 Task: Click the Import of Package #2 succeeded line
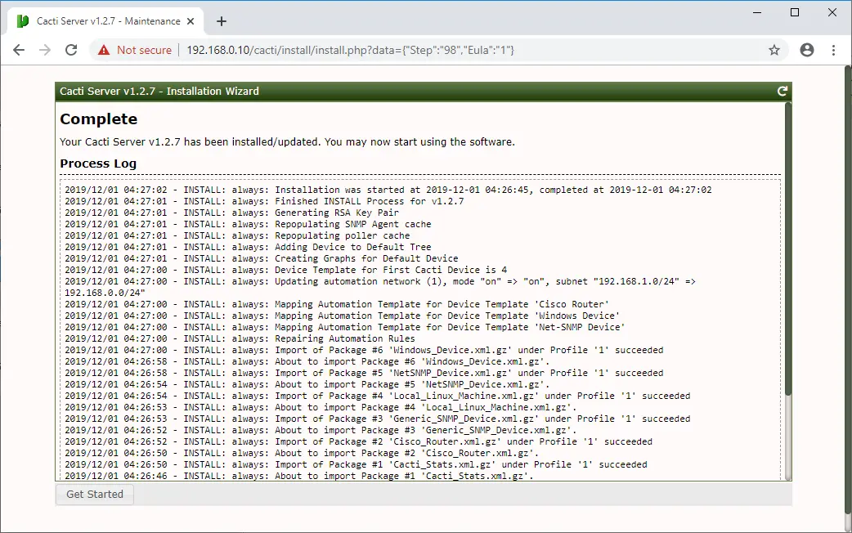(x=359, y=441)
